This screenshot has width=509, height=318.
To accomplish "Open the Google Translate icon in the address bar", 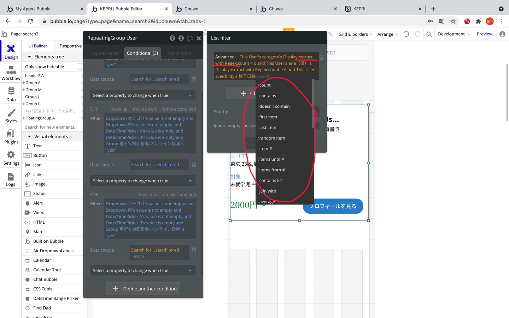I will point(442,21).
